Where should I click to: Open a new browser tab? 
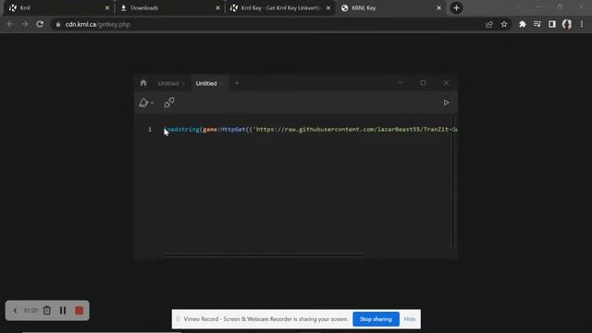[456, 8]
